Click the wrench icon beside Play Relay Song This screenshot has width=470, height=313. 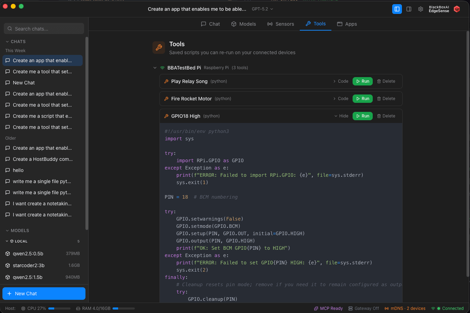[166, 81]
